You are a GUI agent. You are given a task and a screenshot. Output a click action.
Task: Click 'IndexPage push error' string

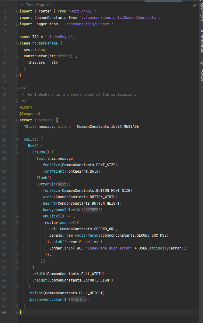pos(109,248)
